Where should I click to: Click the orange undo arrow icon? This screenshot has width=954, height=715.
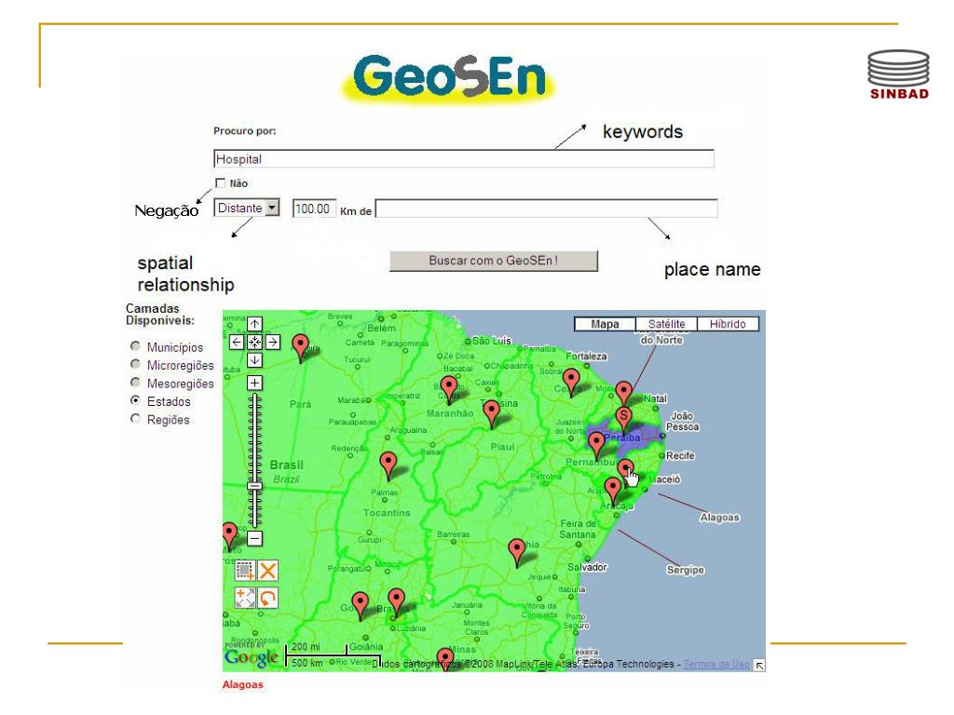coord(267,598)
